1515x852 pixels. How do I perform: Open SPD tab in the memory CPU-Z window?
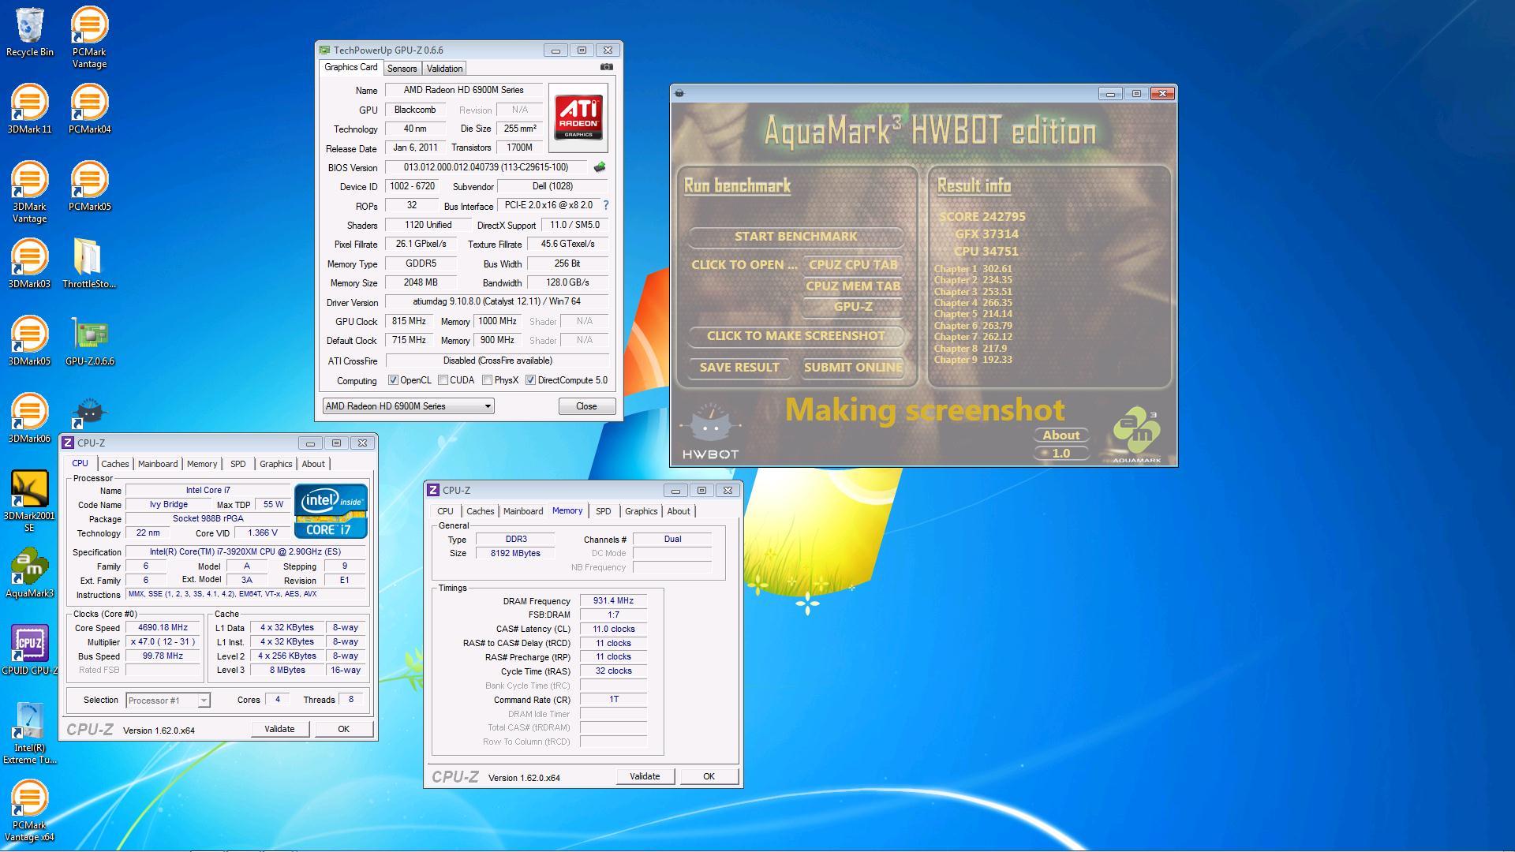point(603,511)
